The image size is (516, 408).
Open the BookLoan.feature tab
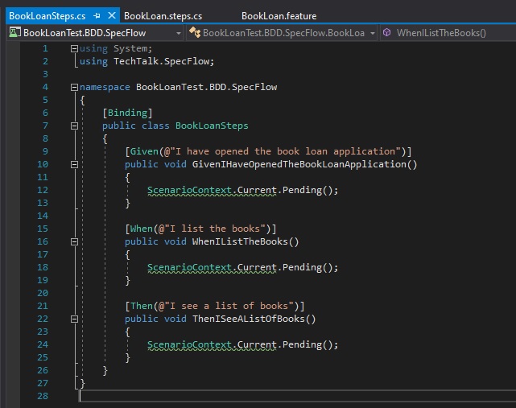pyautogui.click(x=279, y=16)
